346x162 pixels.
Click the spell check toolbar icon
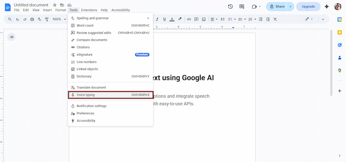click(x=39, y=19)
